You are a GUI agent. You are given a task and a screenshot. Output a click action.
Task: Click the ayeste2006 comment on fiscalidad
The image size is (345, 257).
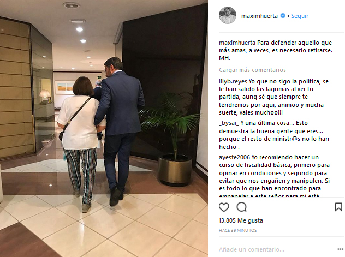(x=274, y=176)
